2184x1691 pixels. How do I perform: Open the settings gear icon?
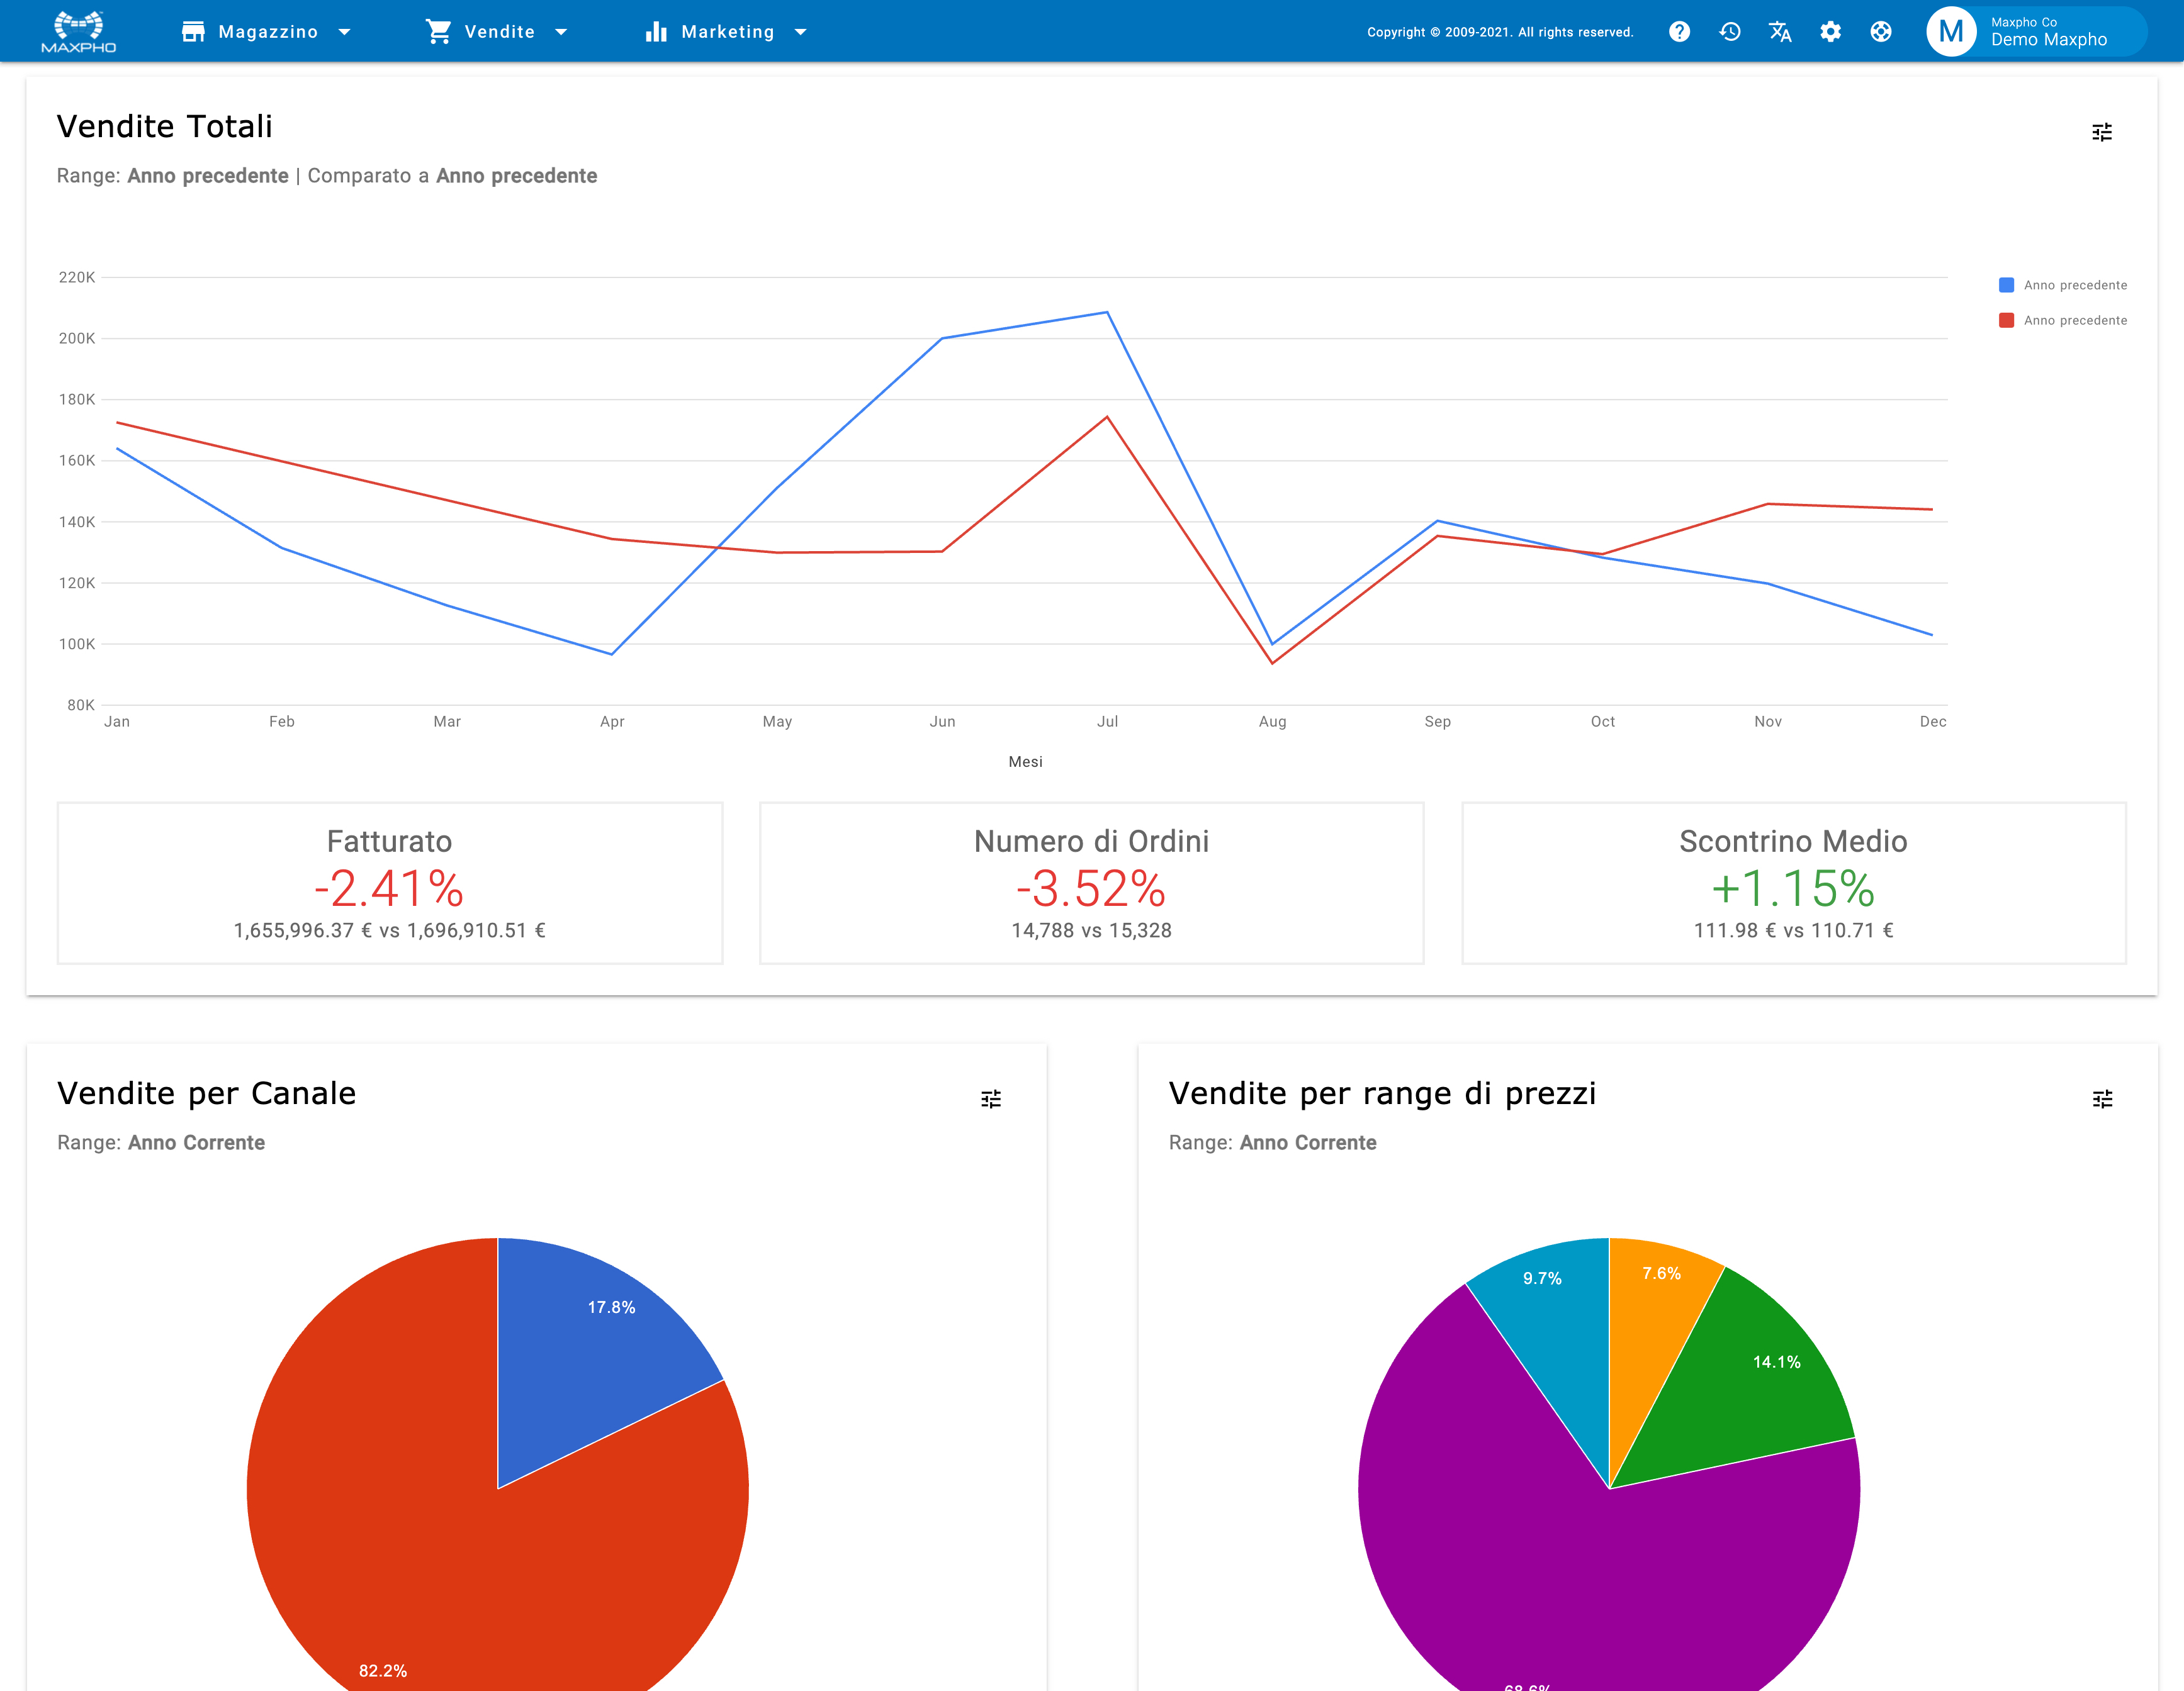[1831, 31]
